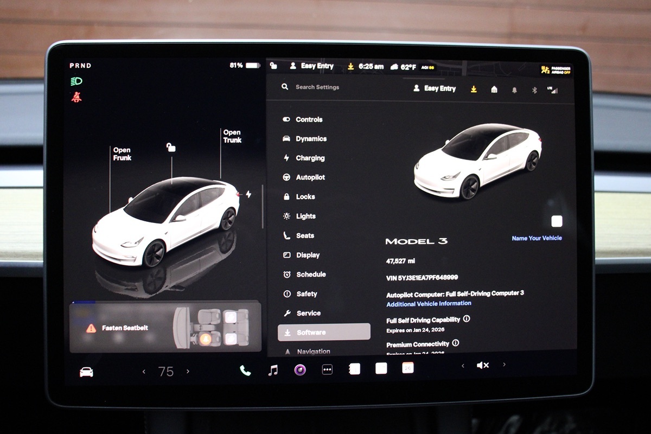The width and height of the screenshot is (651, 434).
Task: Open the Phone app in the dock
Action: coord(245,371)
